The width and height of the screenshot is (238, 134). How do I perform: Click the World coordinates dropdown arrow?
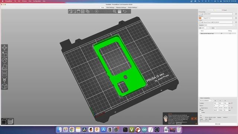[x=212, y=100]
